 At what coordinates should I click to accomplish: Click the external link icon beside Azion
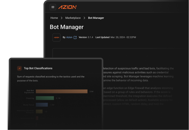[x=75, y=38]
